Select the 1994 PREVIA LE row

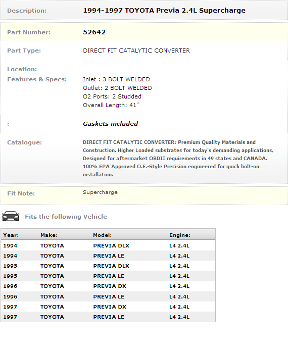click(x=108, y=256)
